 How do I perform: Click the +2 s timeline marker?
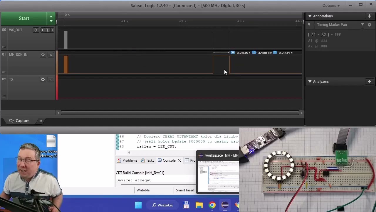pos(183,21)
